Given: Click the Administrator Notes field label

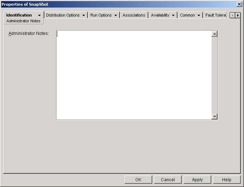Looking at the screenshot, I should [29, 33].
